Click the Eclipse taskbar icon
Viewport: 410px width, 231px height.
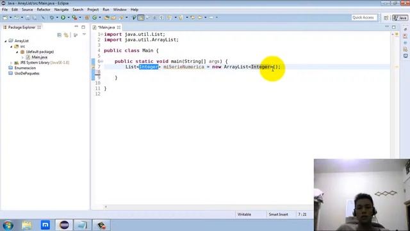pyautogui.click(x=64, y=225)
